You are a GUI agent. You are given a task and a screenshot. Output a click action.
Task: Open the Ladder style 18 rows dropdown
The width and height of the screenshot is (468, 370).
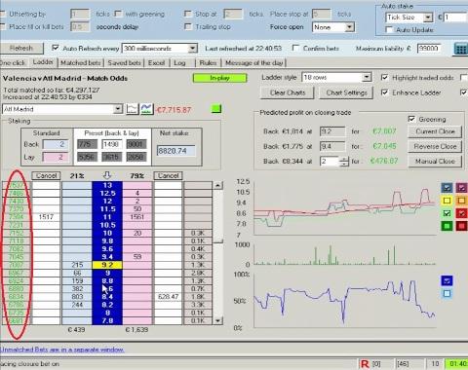tap(367, 77)
